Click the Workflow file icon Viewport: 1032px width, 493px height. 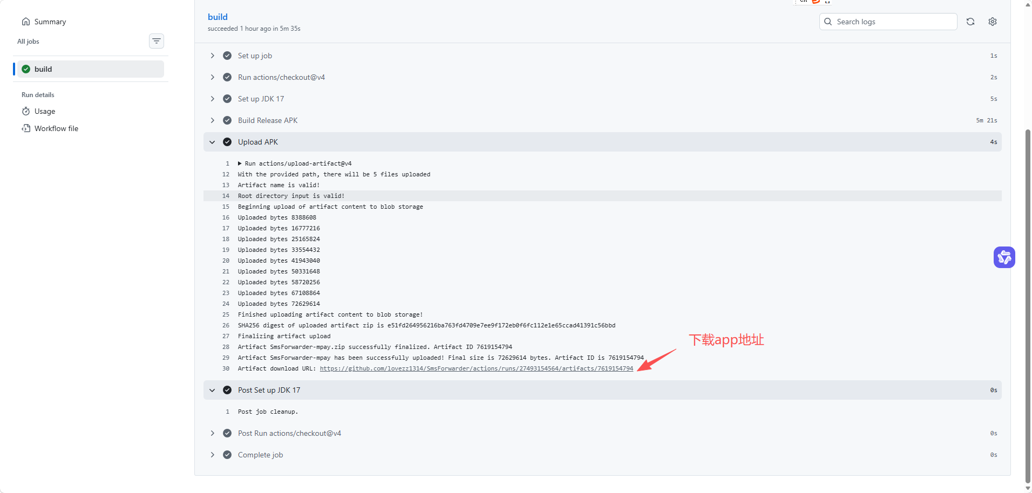[26, 128]
